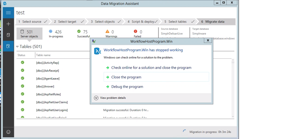Click the WorkflowHostProgram.Win dialog title icon
305x139 pixels.
coord(94,41)
